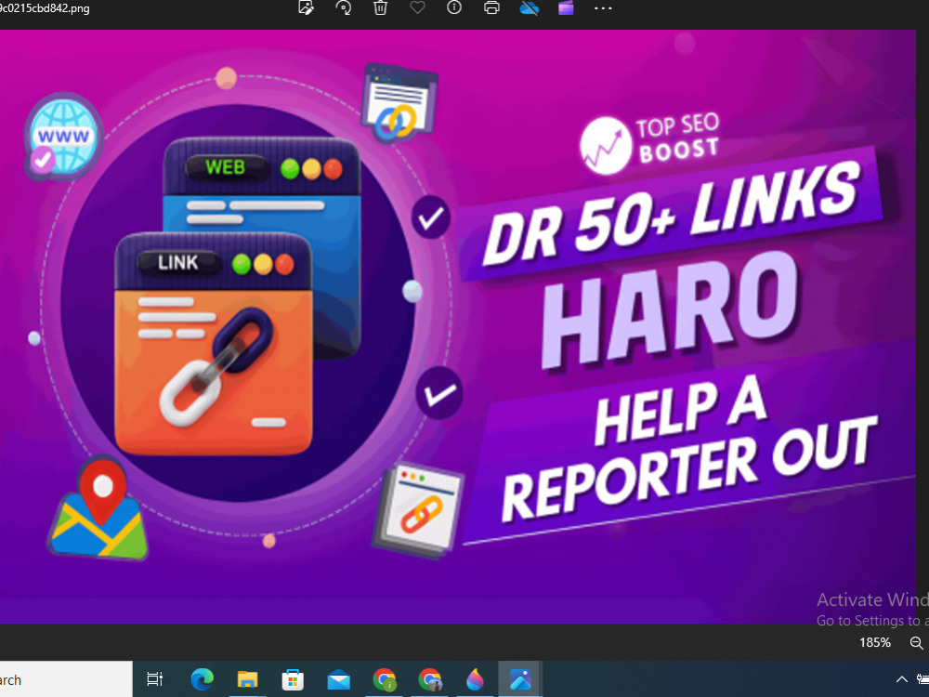The width and height of the screenshot is (929, 697).
Task: Open Microsoft Store from the taskbar
Action: pos(293,679)
